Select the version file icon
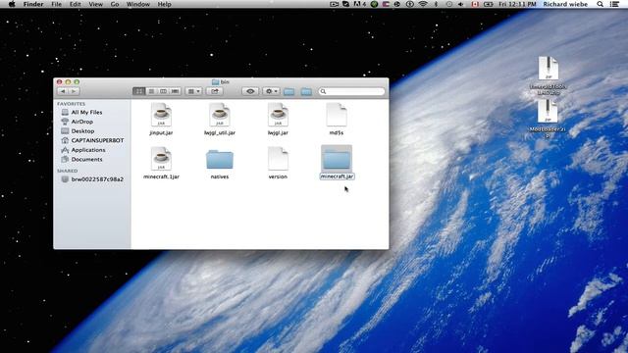The width and height of the screenshot is (628, 353). [x=278, y=159]
